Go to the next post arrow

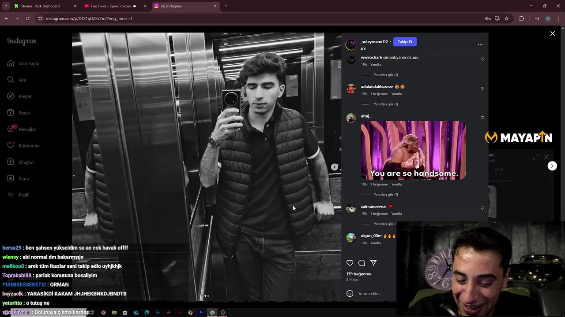pyautogui.click(x=552, y=166)
